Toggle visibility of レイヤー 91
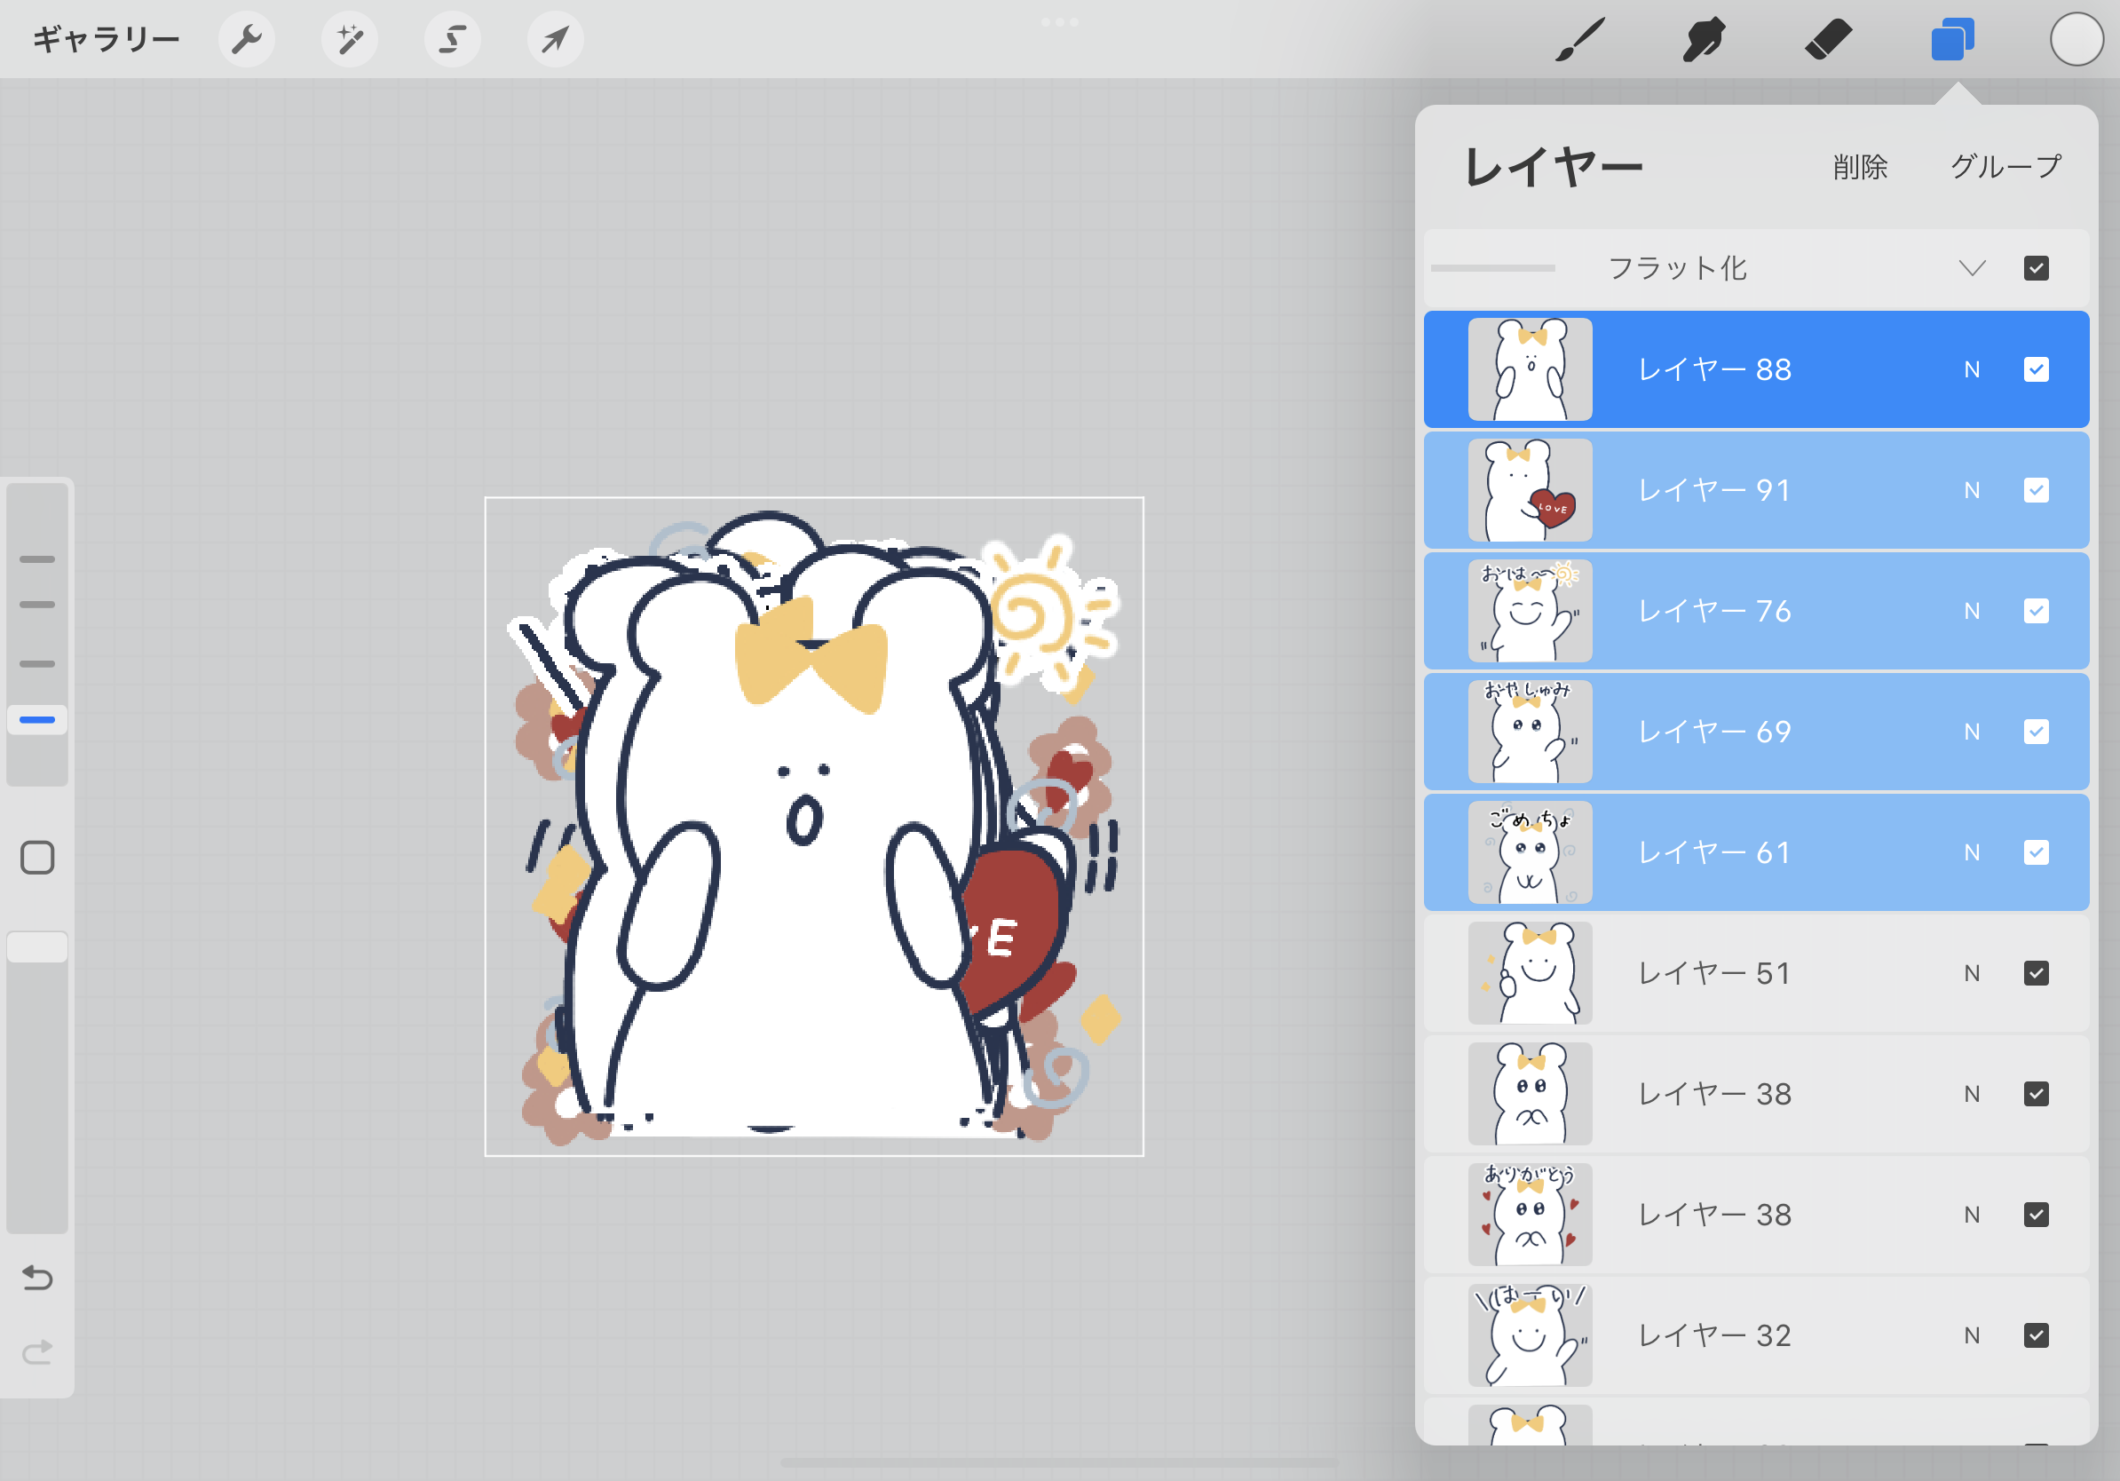The height and width of the screenshot is (1481, 2120). (x=2036, y=490)
